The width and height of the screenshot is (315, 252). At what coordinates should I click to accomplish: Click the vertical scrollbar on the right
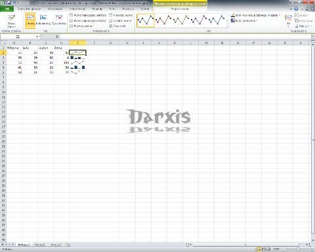(x=313, y=140)
